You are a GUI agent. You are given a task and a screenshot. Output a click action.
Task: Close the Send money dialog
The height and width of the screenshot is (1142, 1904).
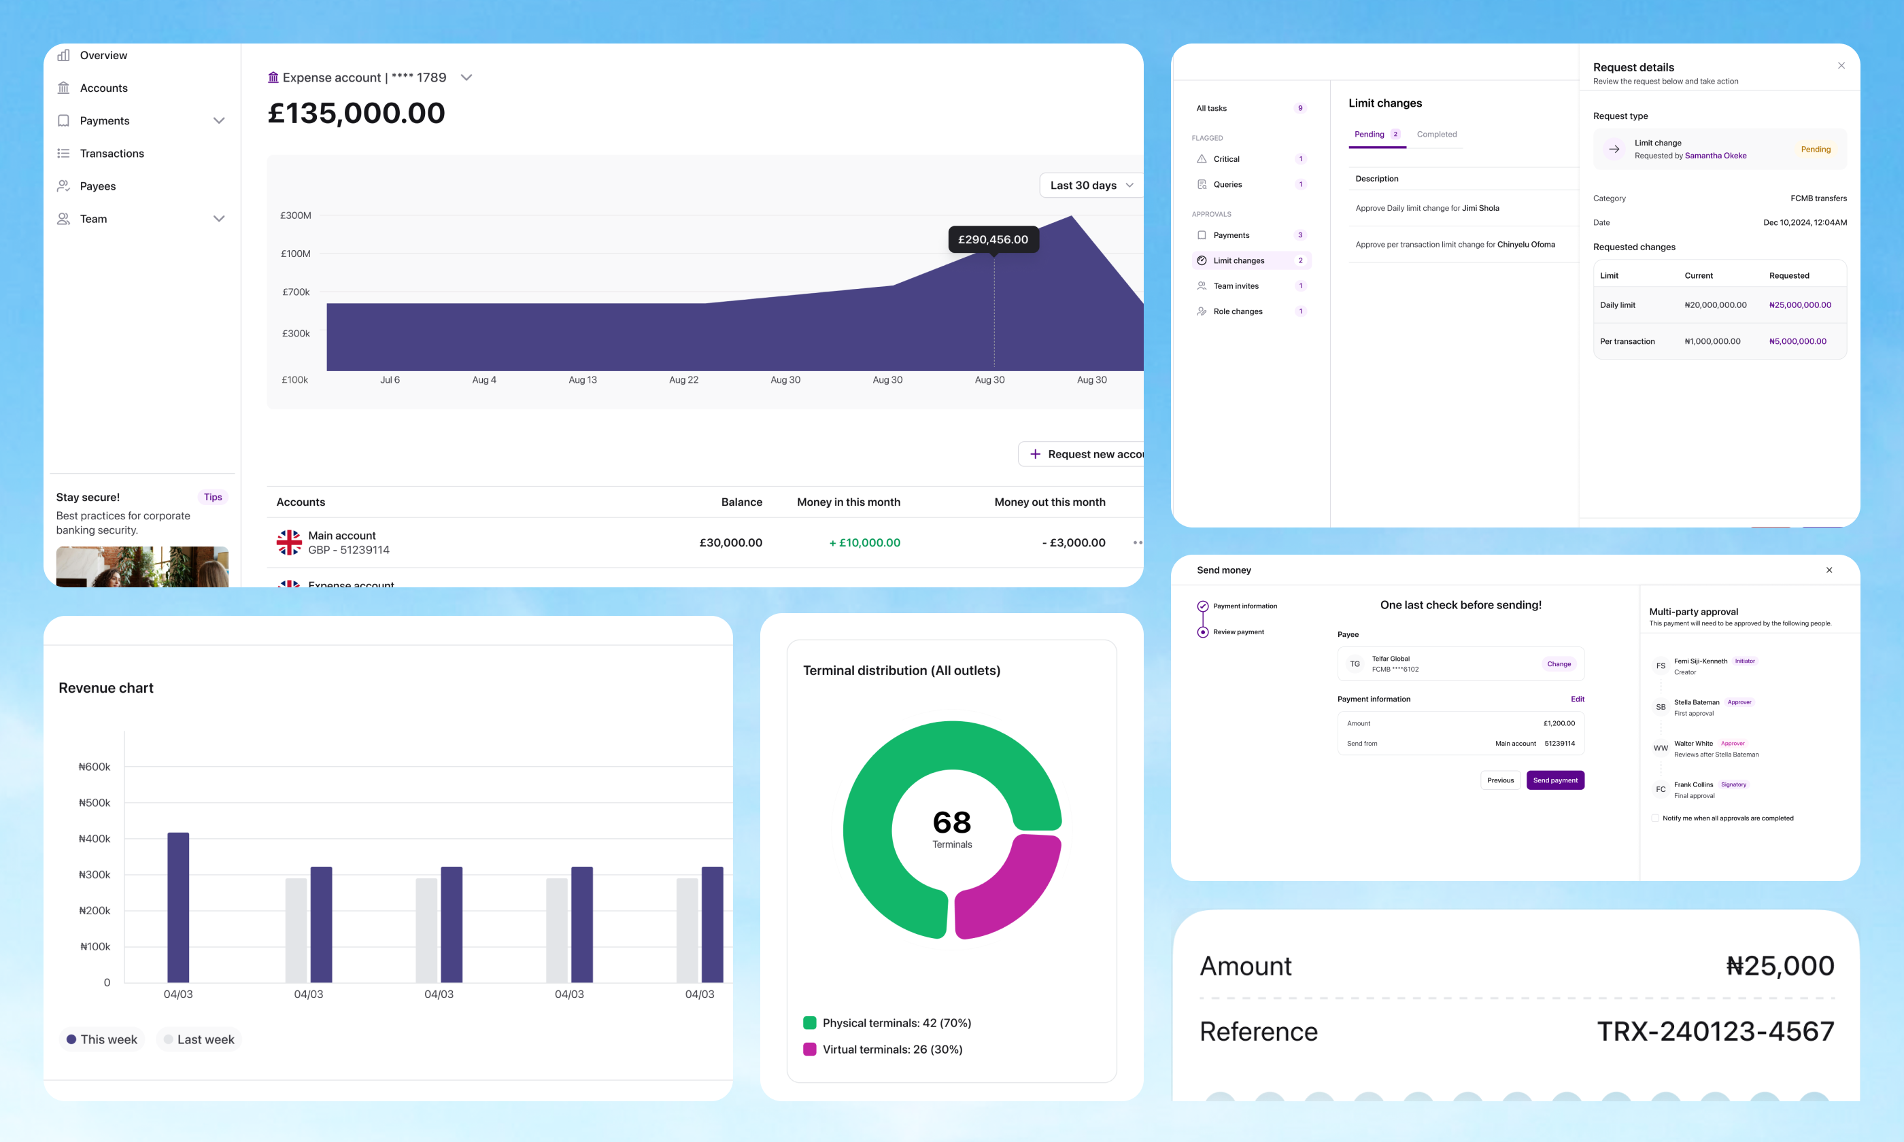pyautogui.click(x=1829, y=570)
